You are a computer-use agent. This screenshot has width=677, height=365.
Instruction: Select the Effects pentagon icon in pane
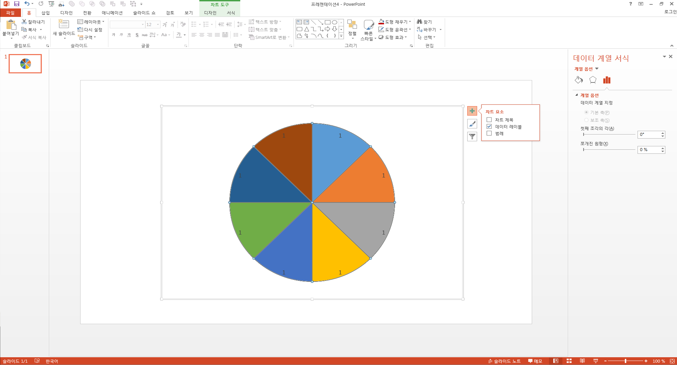tap(592, 80)
